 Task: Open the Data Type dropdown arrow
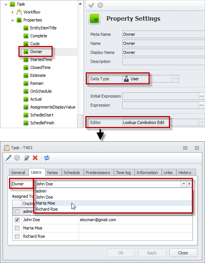click(x=176, y=79)
